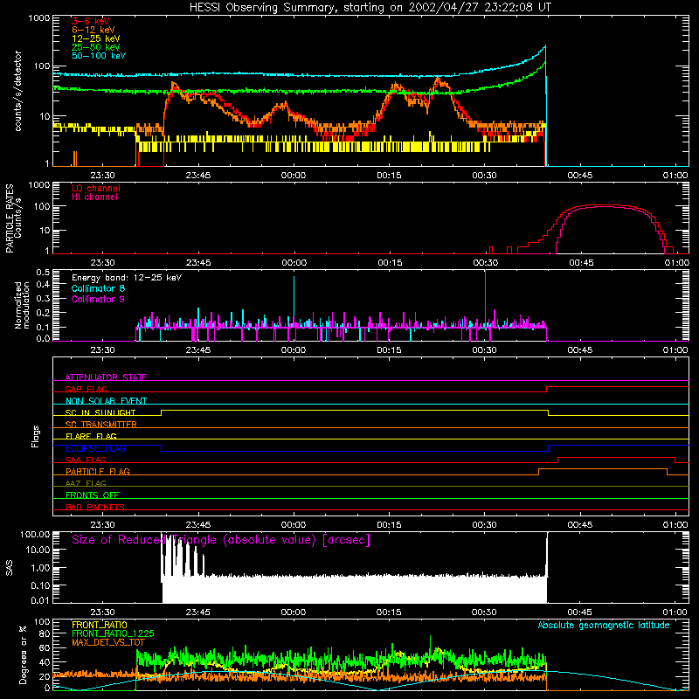This screenshot has width=699, height=699.
Task: Click the Absolute geomagnetic latitude label
Action: pos(604,625)
